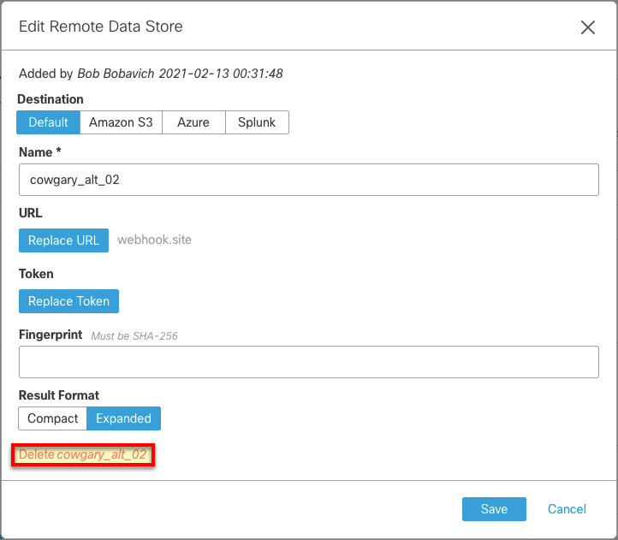This screenshot has width=618, height=540.
Task: Click the Delete cowgary_alt_02 link
Action: pos(83,454)
